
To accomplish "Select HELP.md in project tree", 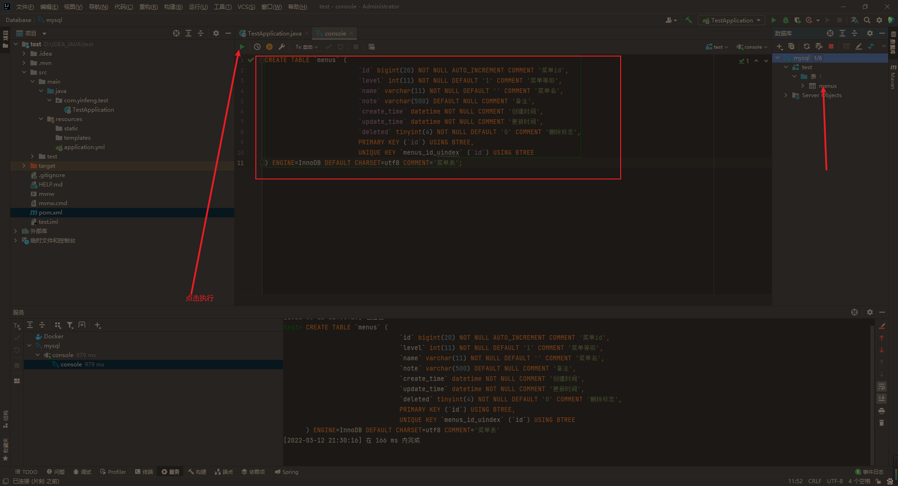I will (x=50, y=185).
